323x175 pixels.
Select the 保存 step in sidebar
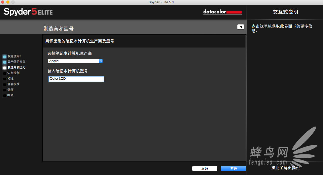coord(10,90)
